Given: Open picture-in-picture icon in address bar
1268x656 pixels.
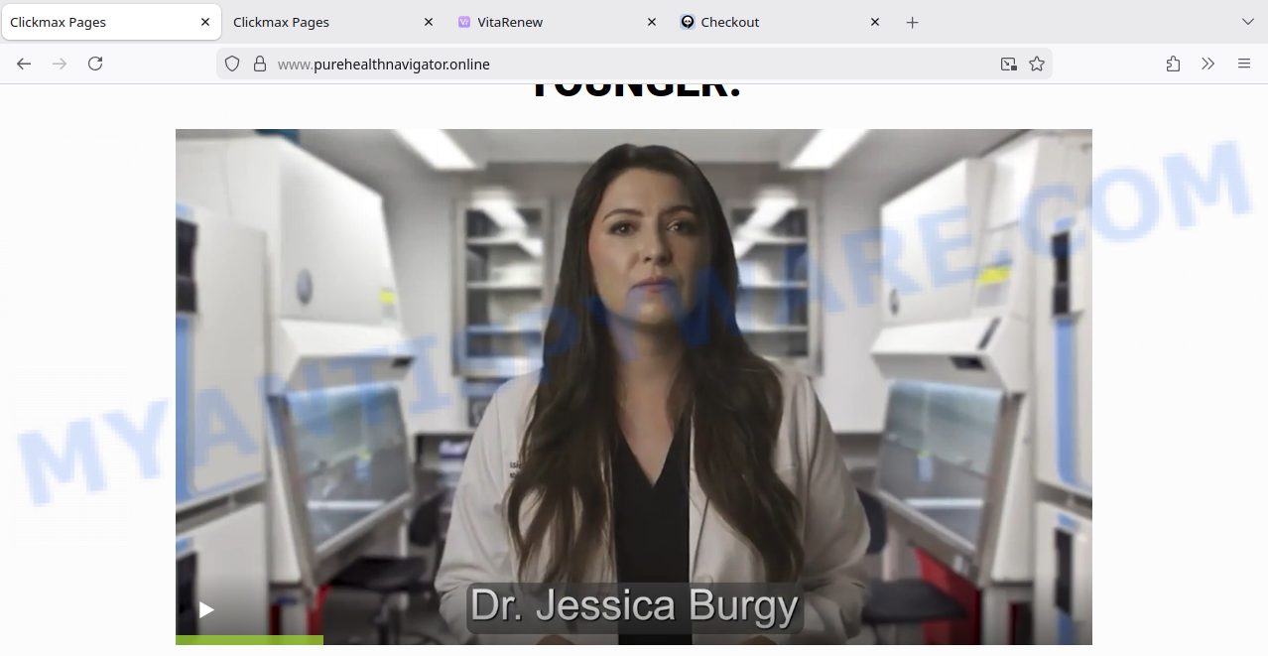Looking at the screenshot, I should pyautogui.click(x=1008, y=64).
